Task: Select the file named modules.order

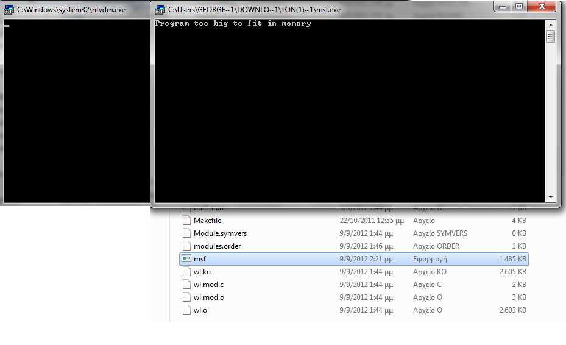Action: (218, 246)
